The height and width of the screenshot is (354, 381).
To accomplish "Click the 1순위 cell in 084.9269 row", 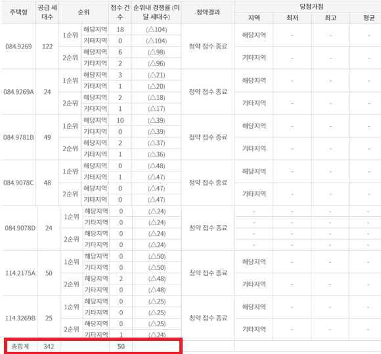I will point(70,35).
